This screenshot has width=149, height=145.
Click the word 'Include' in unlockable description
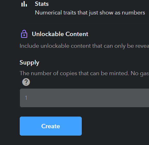coord(29,46)
